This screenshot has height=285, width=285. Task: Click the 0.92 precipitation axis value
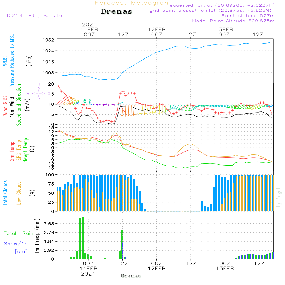pos(49,251)
